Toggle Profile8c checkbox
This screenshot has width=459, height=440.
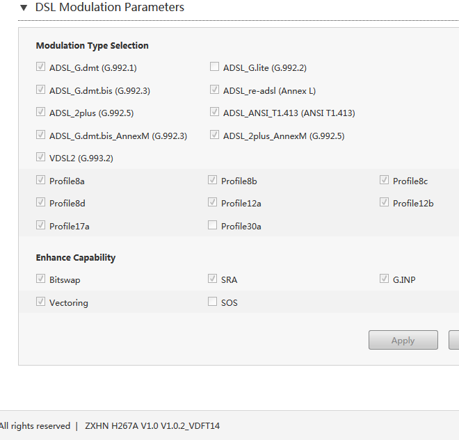click(385, 180)
